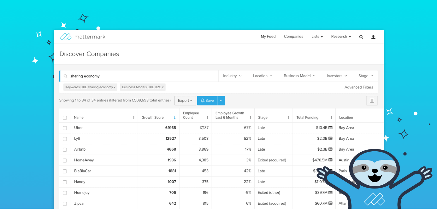Image resolution: width=437 pixels, height=209 pixels.
Task: Open the HomeAway company name
Action: point(84,160)
